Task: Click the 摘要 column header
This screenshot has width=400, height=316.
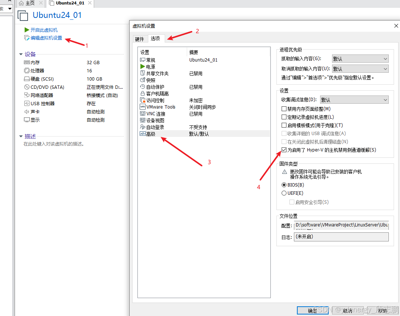Action: [x=193, y=52]
